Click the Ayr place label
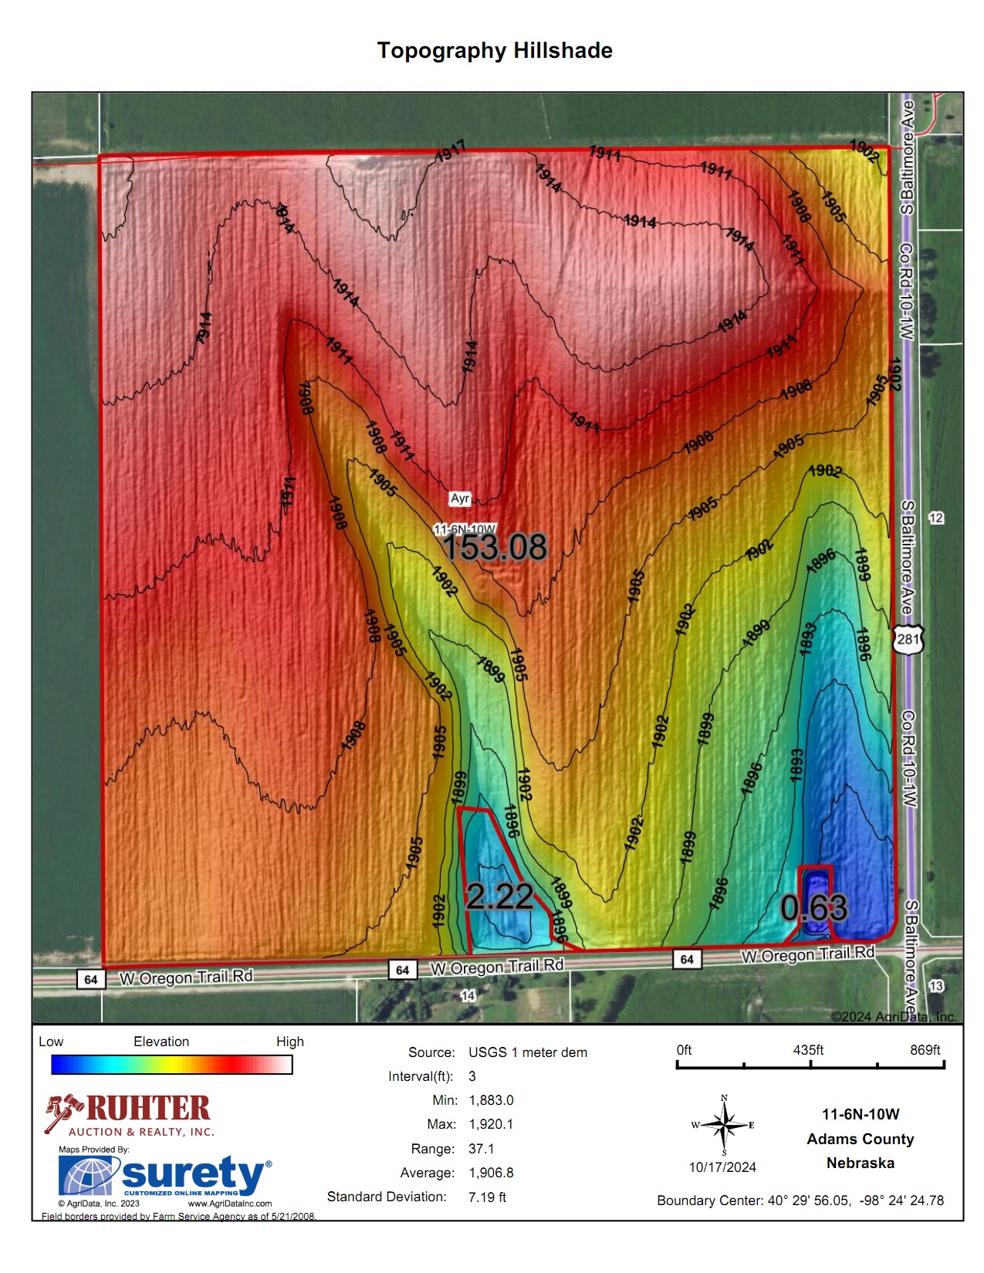 (460, 498)
